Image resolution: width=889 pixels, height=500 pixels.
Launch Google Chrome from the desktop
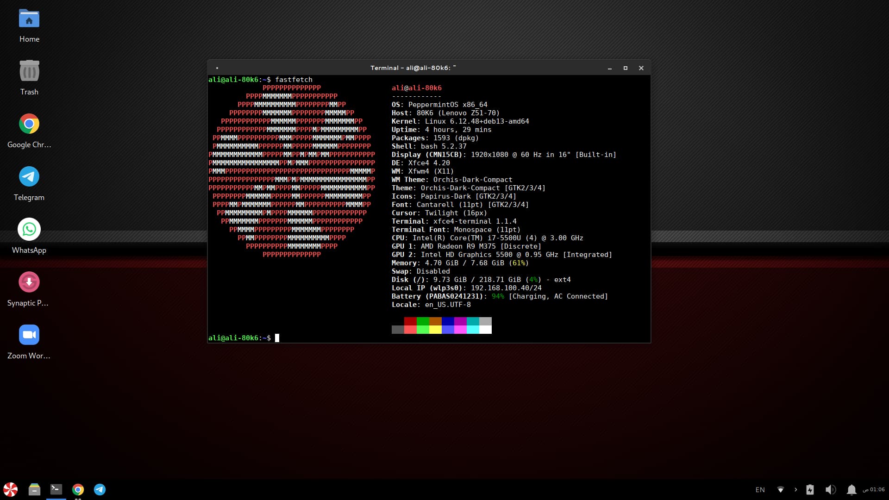pos(29,124)
